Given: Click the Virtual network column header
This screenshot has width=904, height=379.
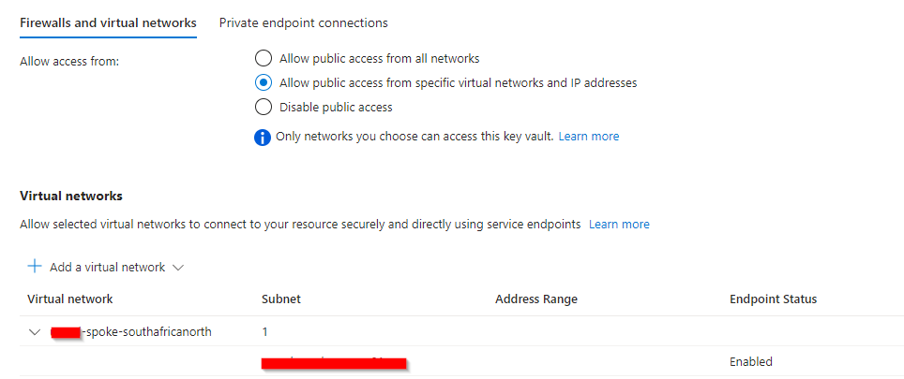Looking at the screenshot, I should tap(69, 299).
